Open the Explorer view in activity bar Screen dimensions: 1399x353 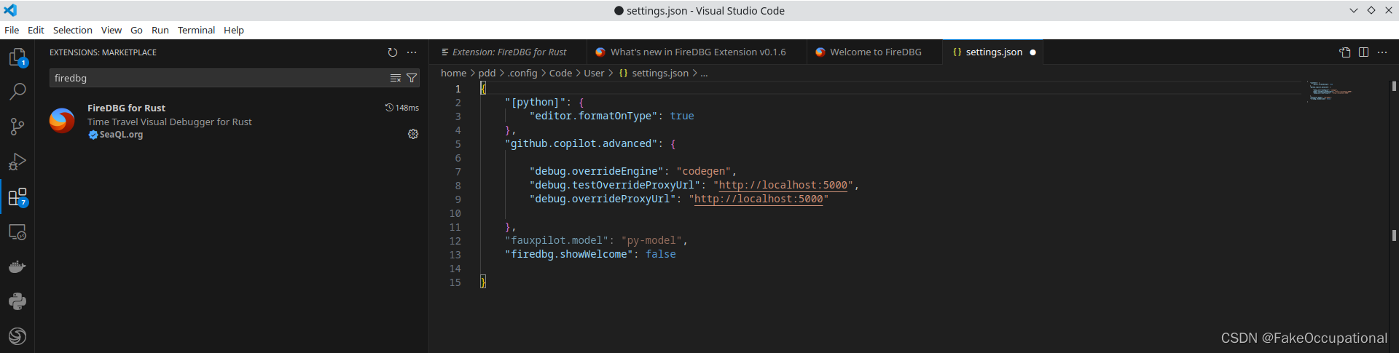(x=17, y=57)
